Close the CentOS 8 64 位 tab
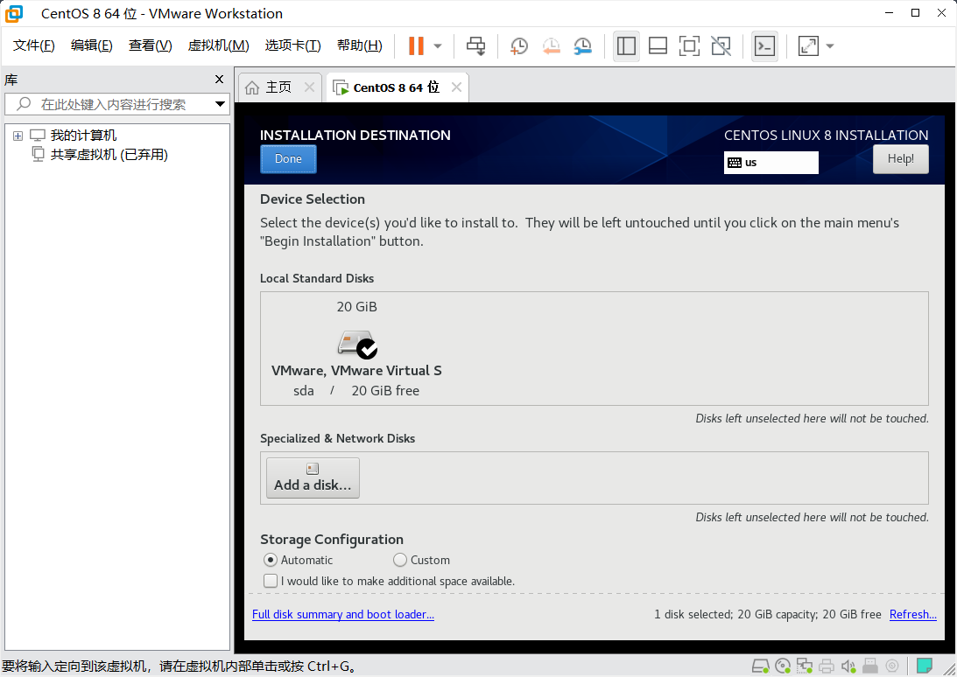957x677 pixels. coord(456,87)
